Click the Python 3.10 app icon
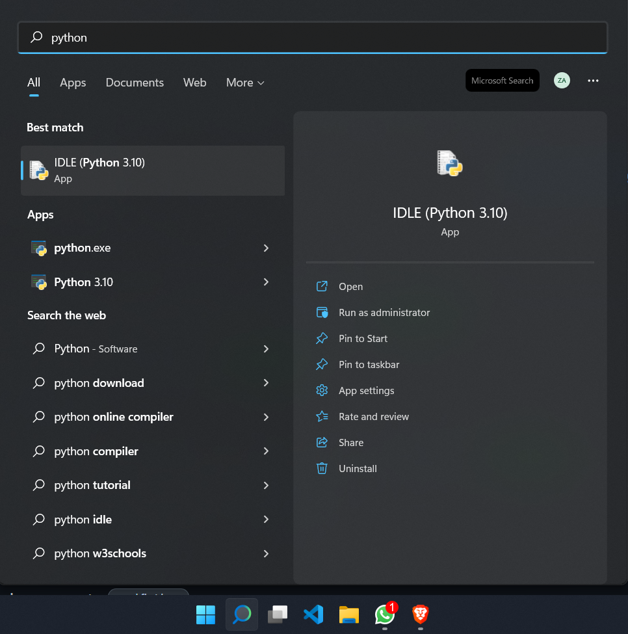 coord(39,282)
